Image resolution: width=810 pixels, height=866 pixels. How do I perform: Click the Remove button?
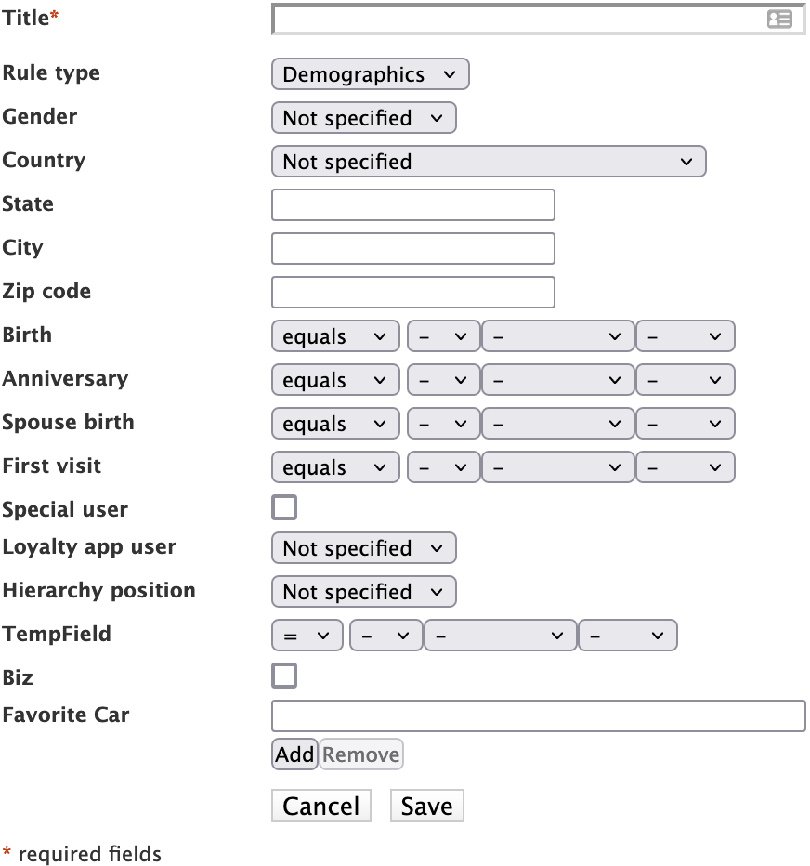click(x=361, y=754)
